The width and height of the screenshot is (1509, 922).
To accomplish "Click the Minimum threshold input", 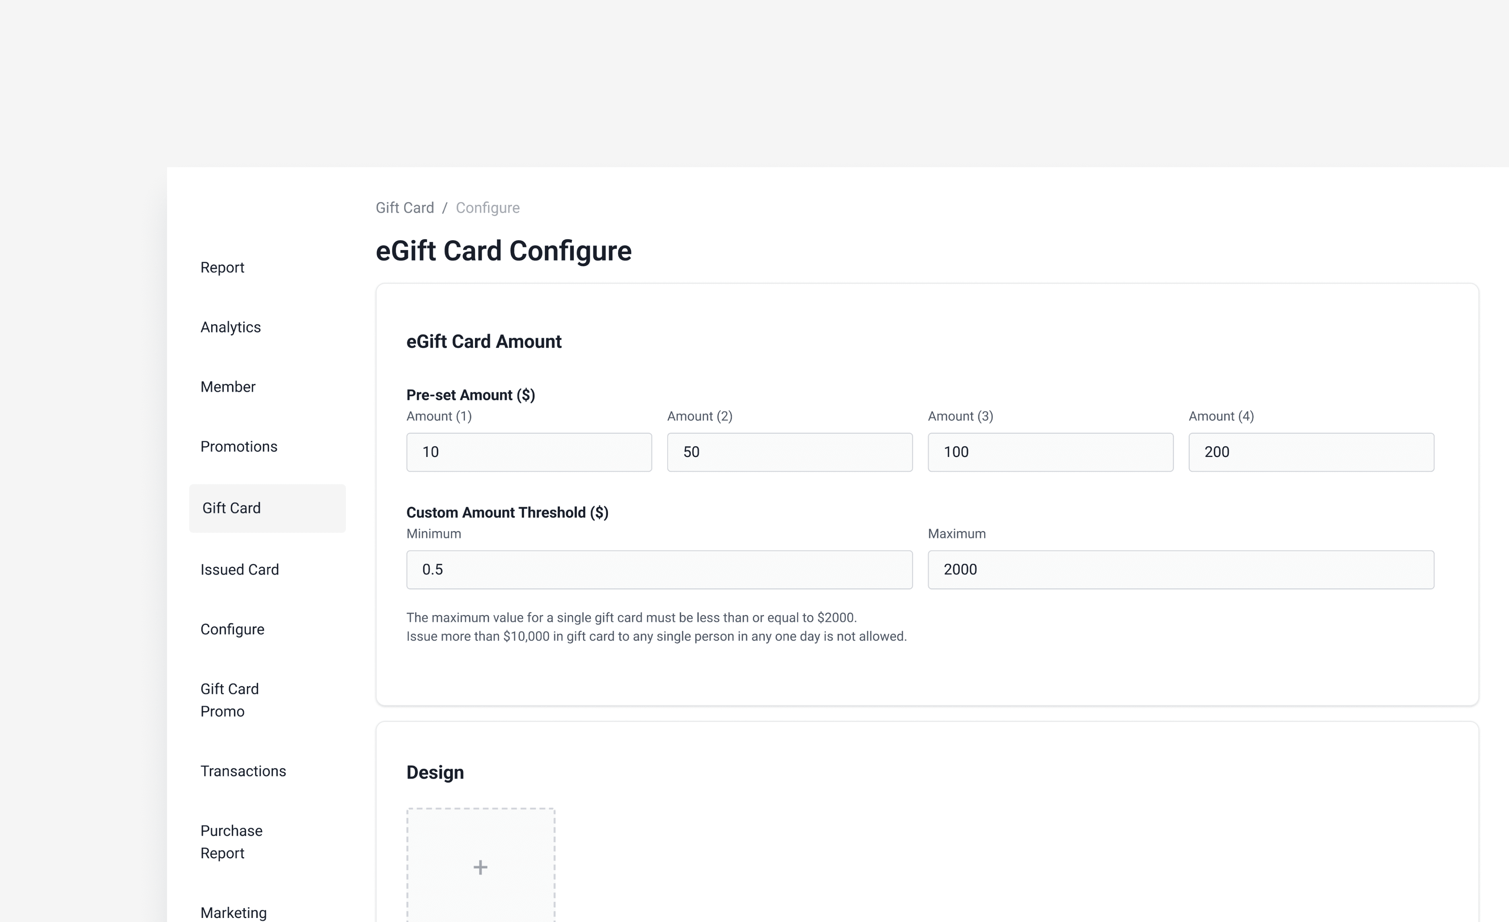I will (659, 570).
